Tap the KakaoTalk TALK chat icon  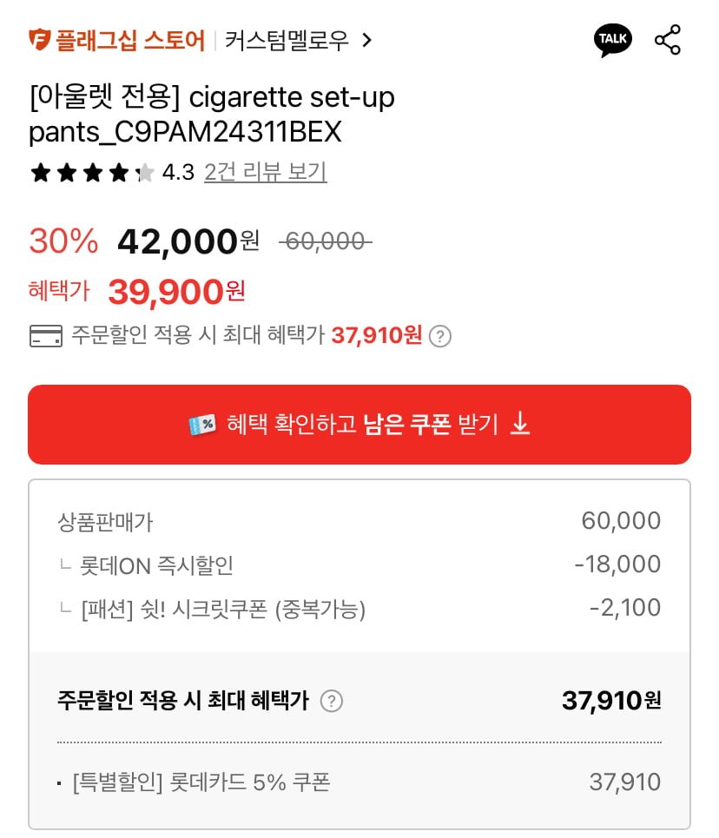coord(613,40)
